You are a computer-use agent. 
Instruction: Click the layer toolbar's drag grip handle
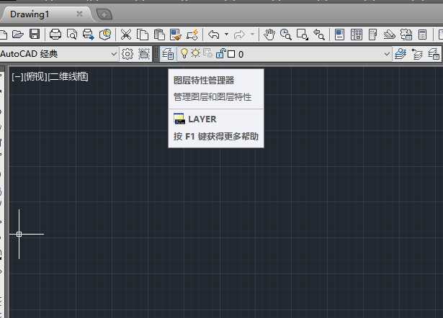tap(157, 54)
